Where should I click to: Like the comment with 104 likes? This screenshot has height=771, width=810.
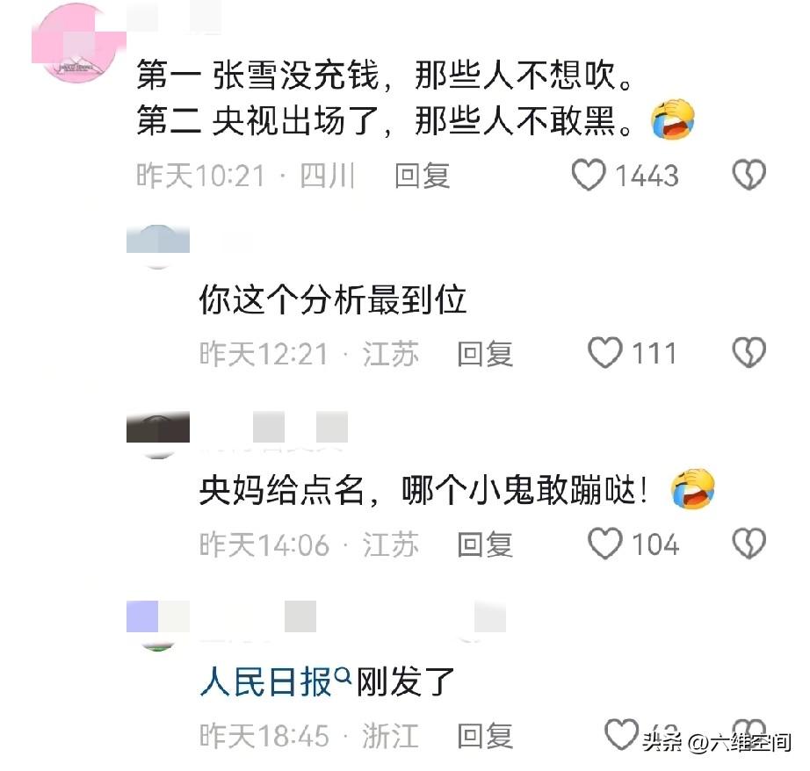click(x=605, y=544)
